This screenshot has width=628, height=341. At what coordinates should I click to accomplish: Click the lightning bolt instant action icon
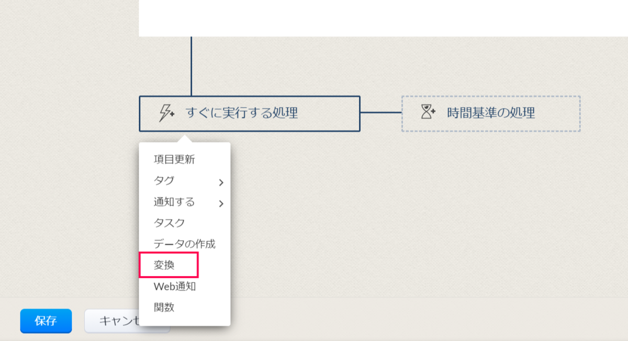(167, 113)
